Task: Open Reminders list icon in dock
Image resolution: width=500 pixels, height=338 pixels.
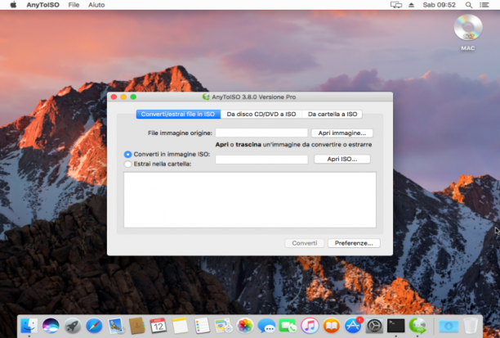Action: pyautogui.click(x=202, y=326)
